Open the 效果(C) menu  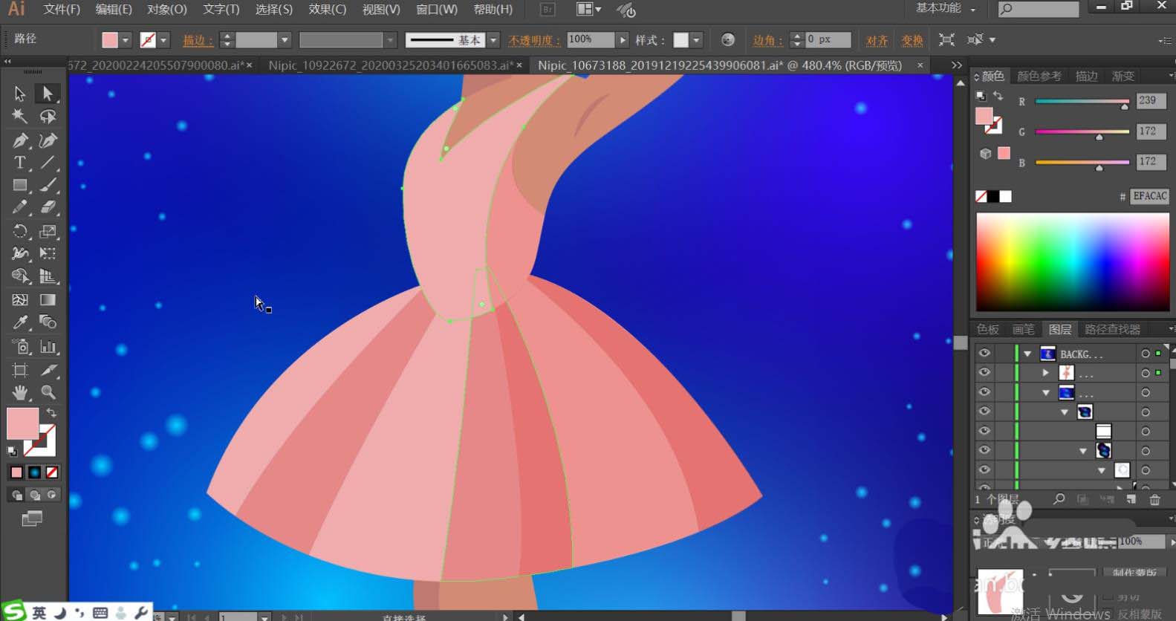[327, 10]
